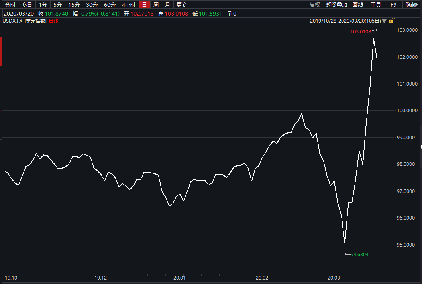Switch to 分时 intraday view

tap(10, 5)
